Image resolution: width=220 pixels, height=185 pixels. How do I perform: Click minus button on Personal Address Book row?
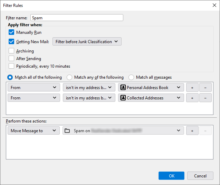point(205,88)
